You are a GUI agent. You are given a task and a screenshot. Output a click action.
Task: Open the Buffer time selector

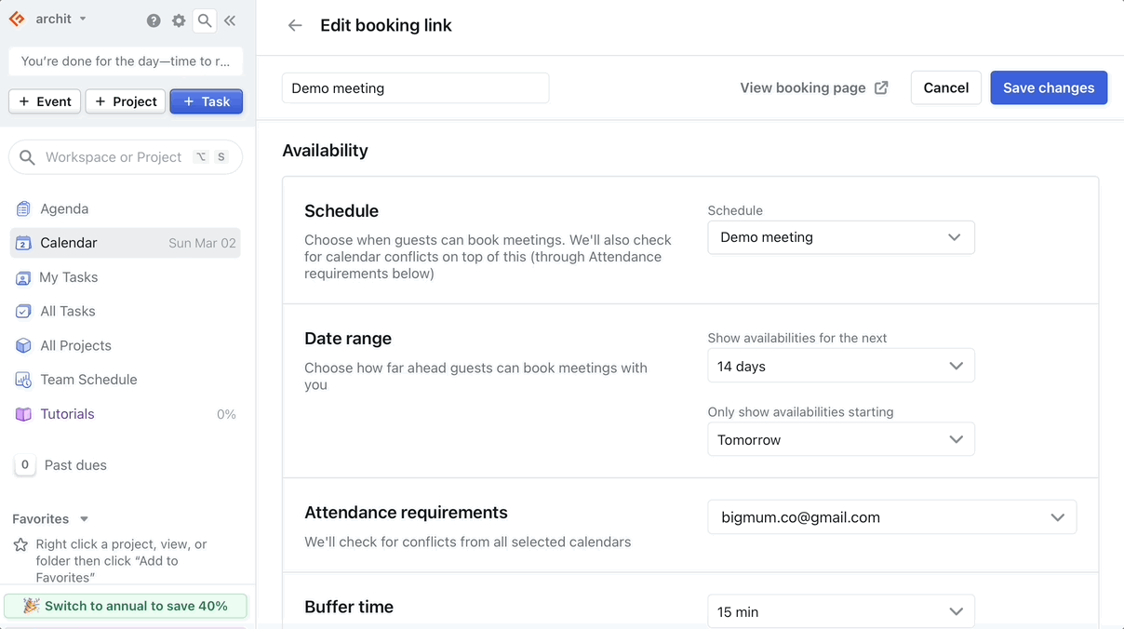840,611
